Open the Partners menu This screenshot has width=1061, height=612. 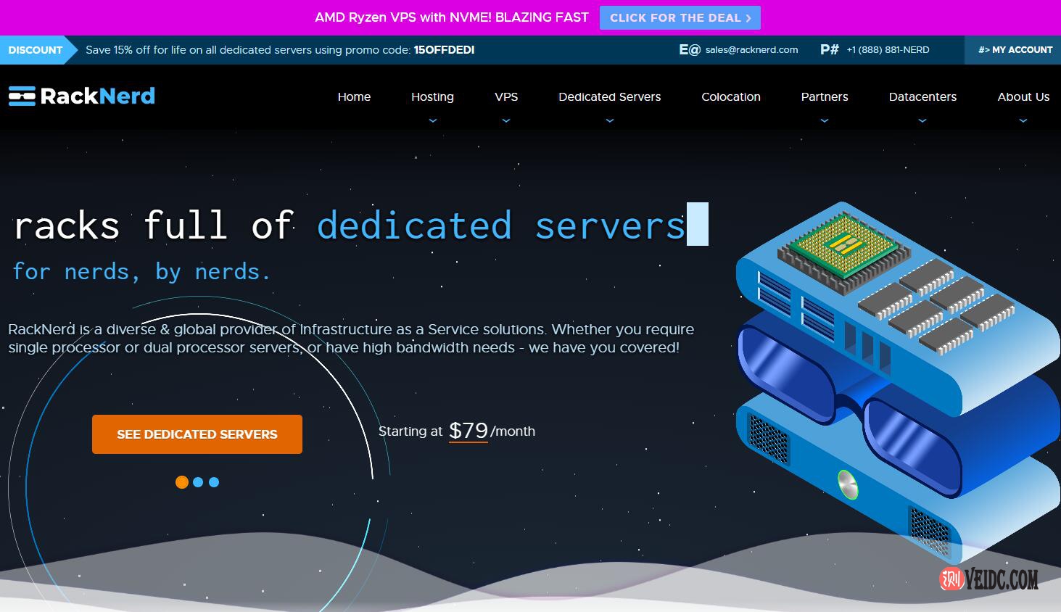(825, 96)
